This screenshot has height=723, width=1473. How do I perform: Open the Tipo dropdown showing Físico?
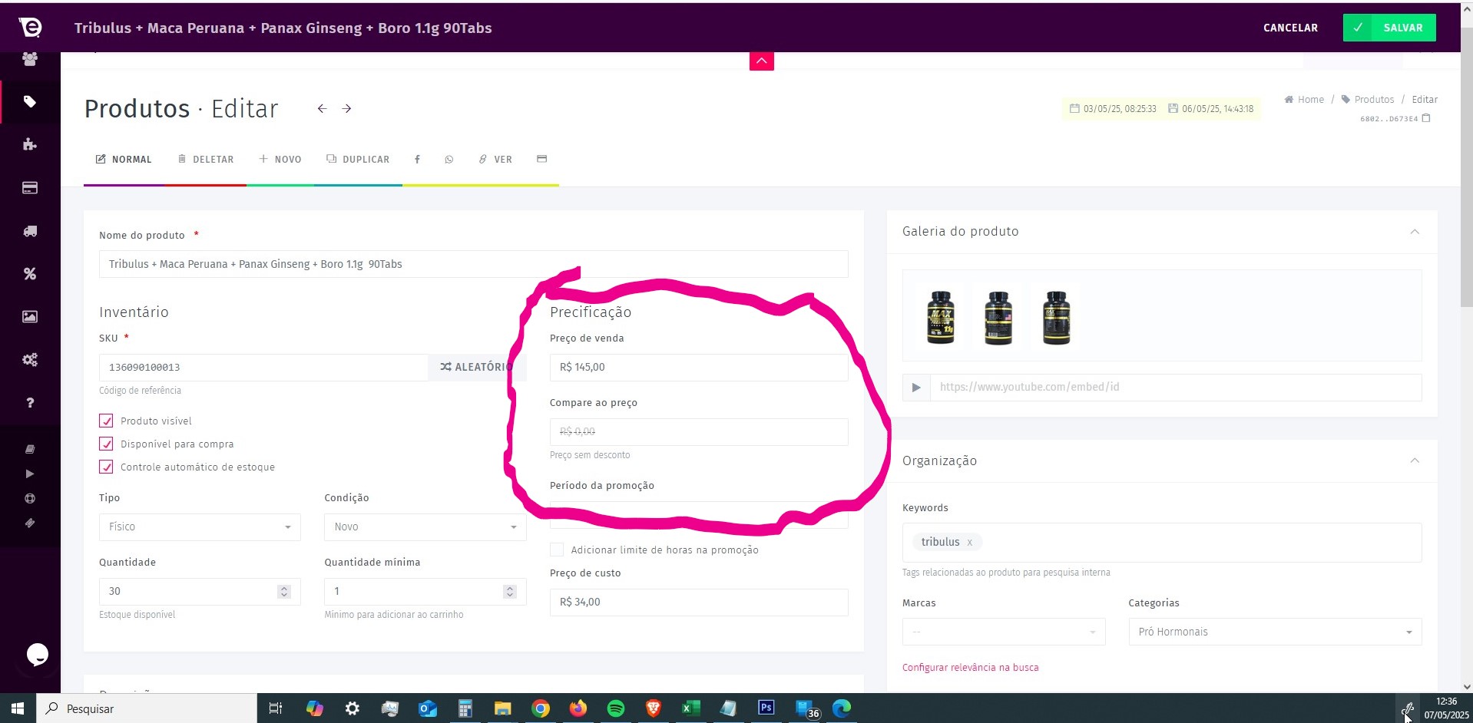click(x=200, y=527)
